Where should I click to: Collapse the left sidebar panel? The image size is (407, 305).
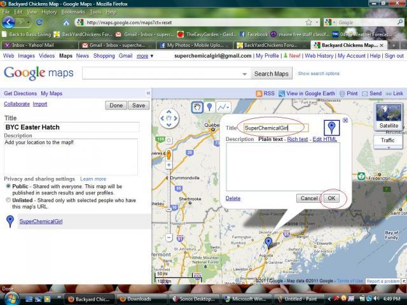pyautogui.click(x=148, y=93)
